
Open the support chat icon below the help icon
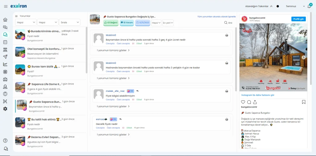(6, 149)
